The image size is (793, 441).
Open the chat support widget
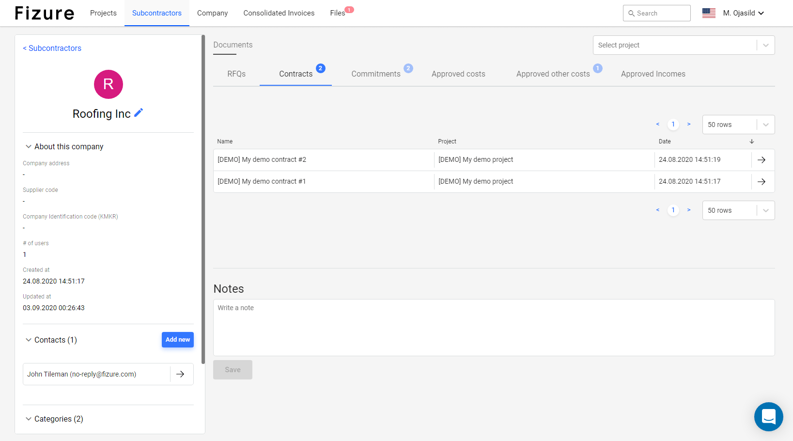(769, 417)
